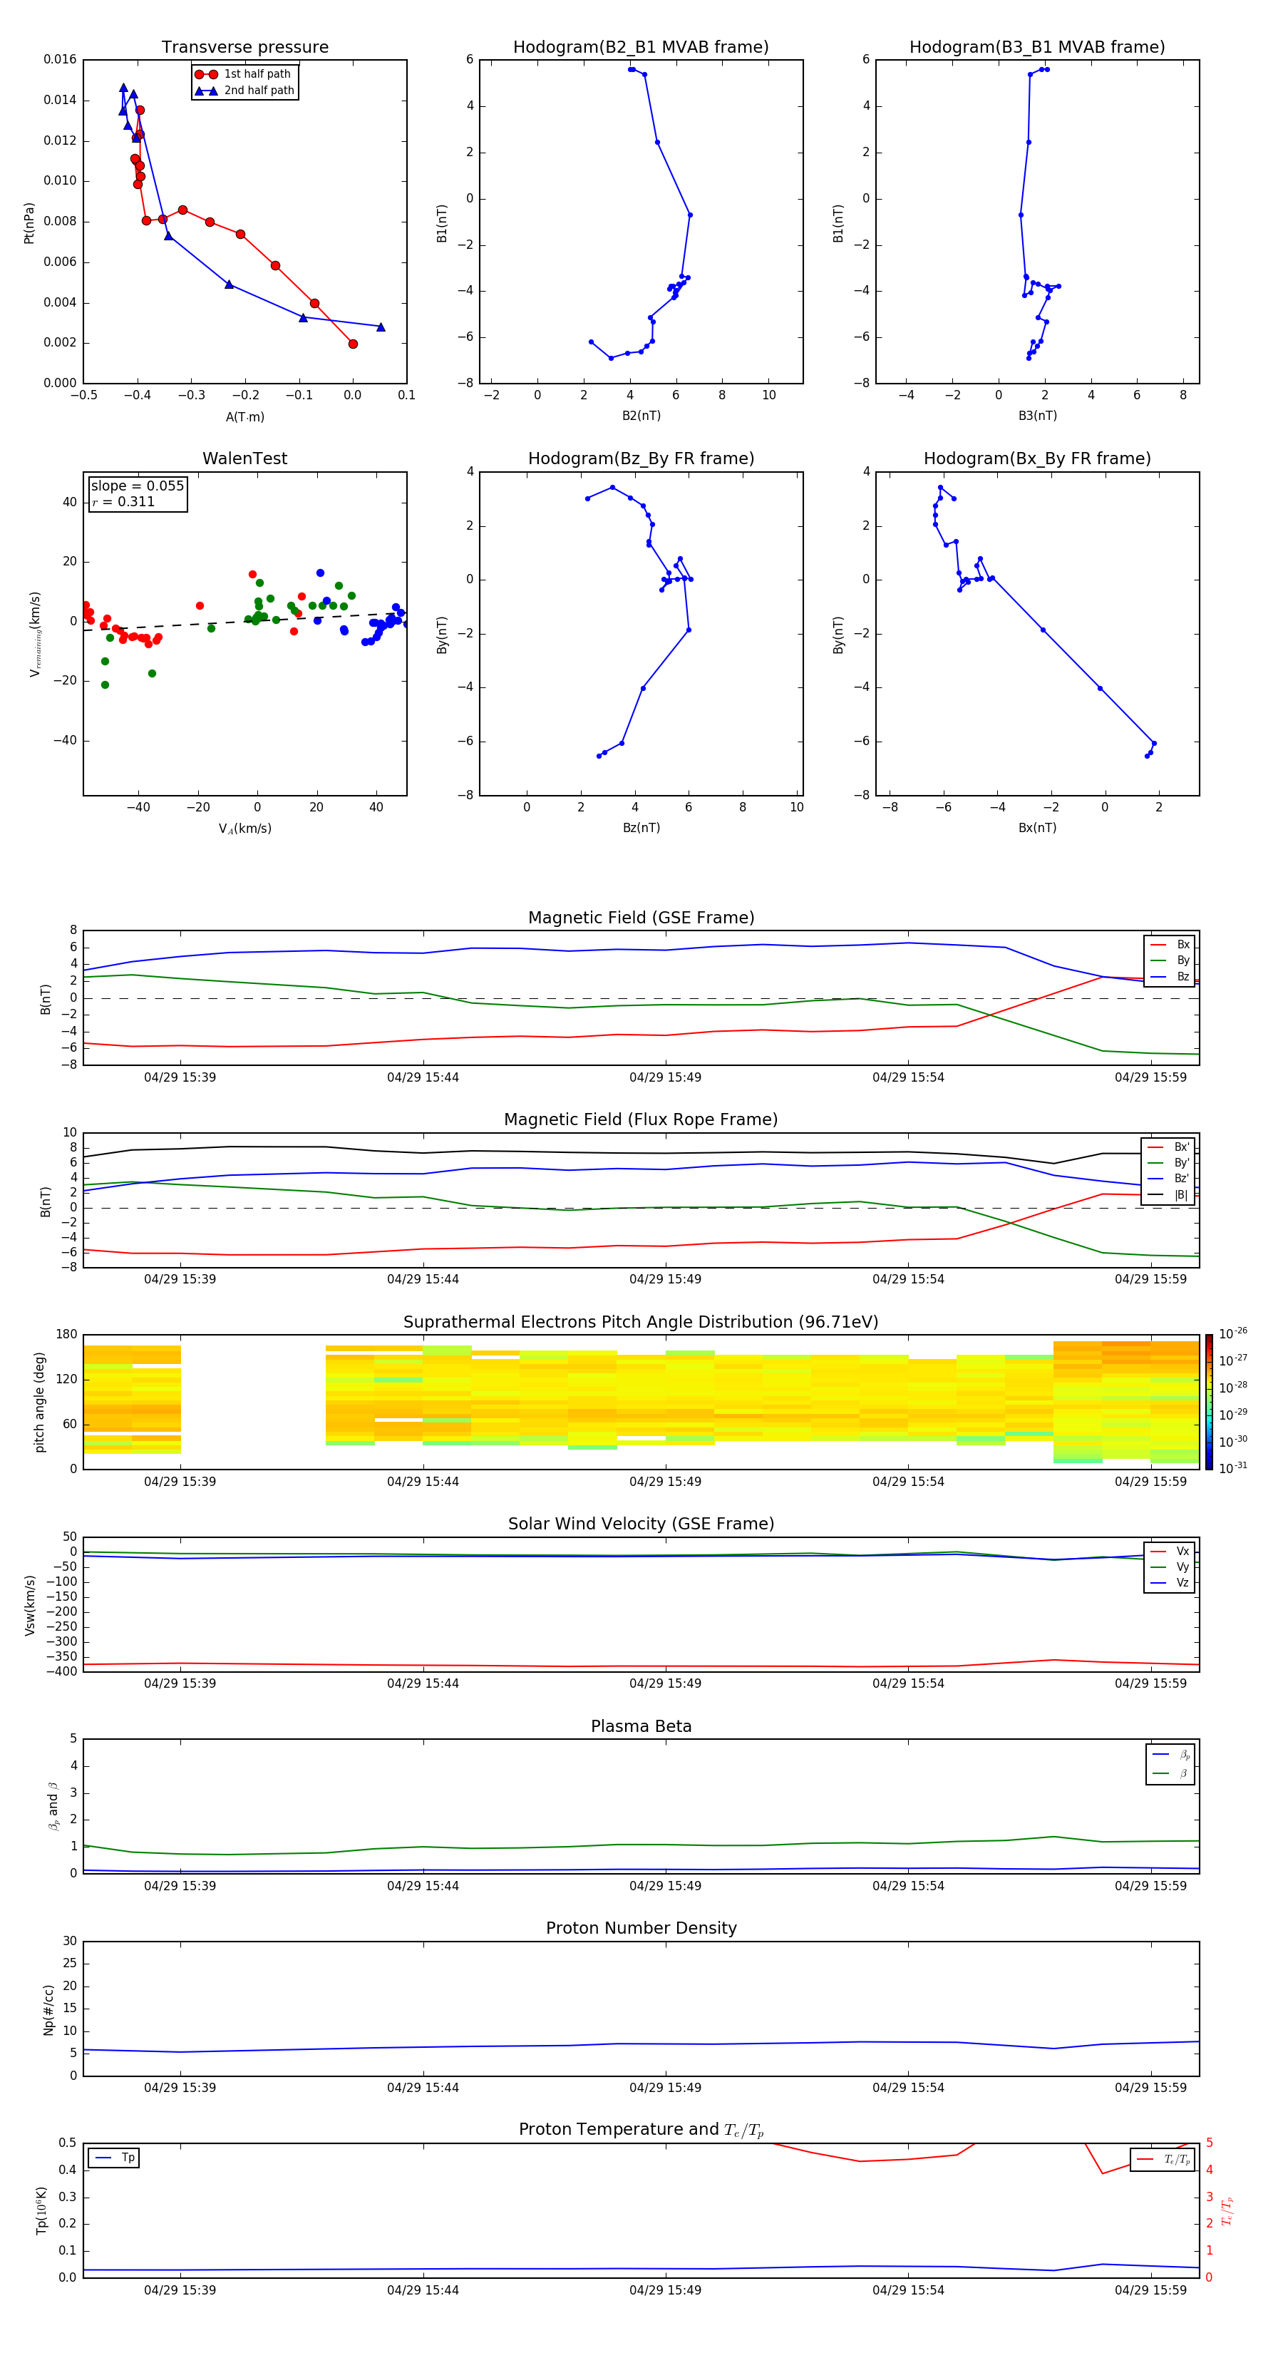Click the 'WalenTest' plot title
The width and height of the screenshot is (1283, 2353).
pyautogui.click(x=244, y=458)
